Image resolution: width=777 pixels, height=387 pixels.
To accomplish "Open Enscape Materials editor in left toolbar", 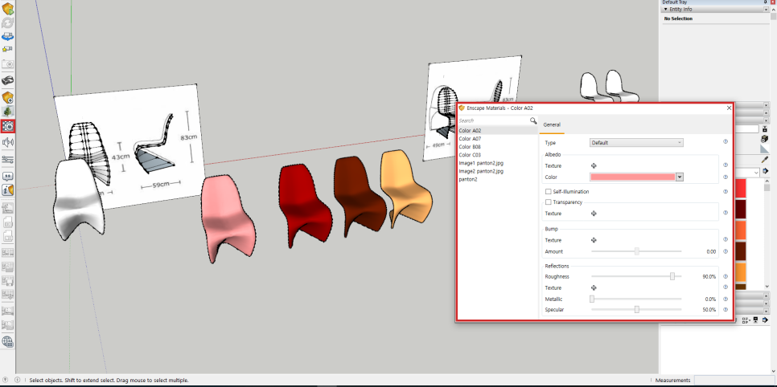I will (x=8, y=126).
